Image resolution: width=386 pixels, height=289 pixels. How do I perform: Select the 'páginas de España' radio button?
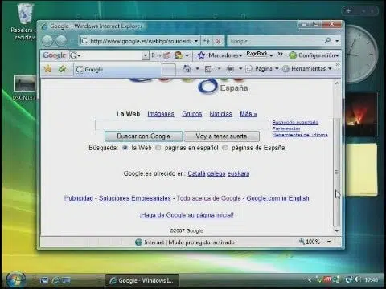coord(225,147)
